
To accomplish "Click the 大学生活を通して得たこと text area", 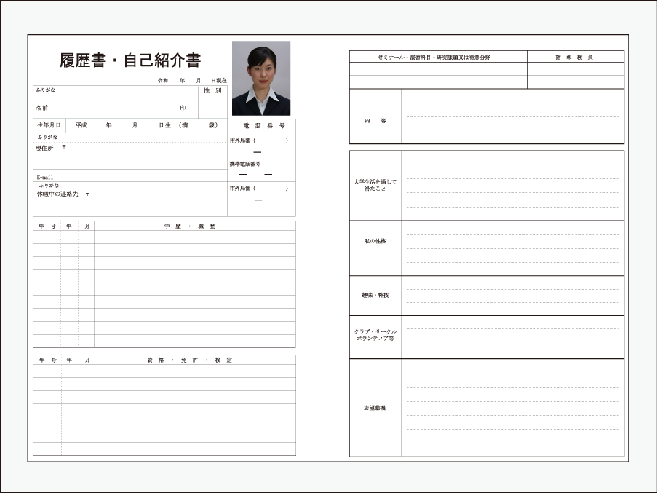I will [x=512, y=186].
